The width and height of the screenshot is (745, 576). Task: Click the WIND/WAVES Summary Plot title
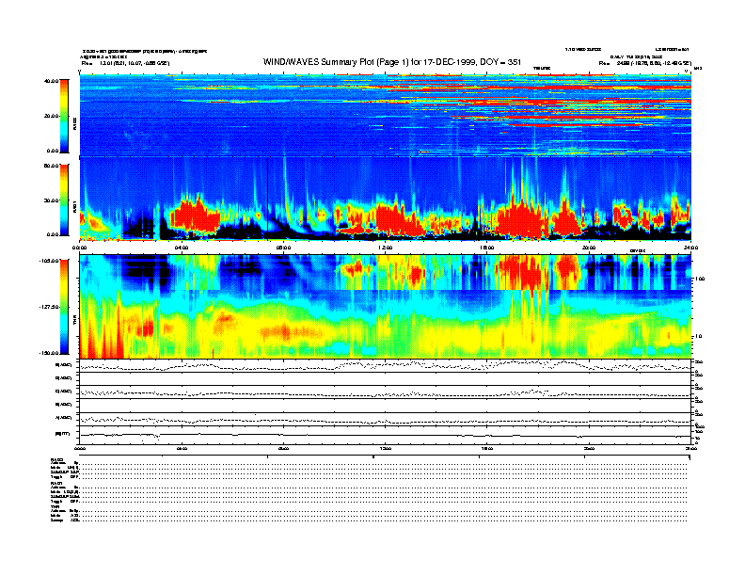pos(392,62)
